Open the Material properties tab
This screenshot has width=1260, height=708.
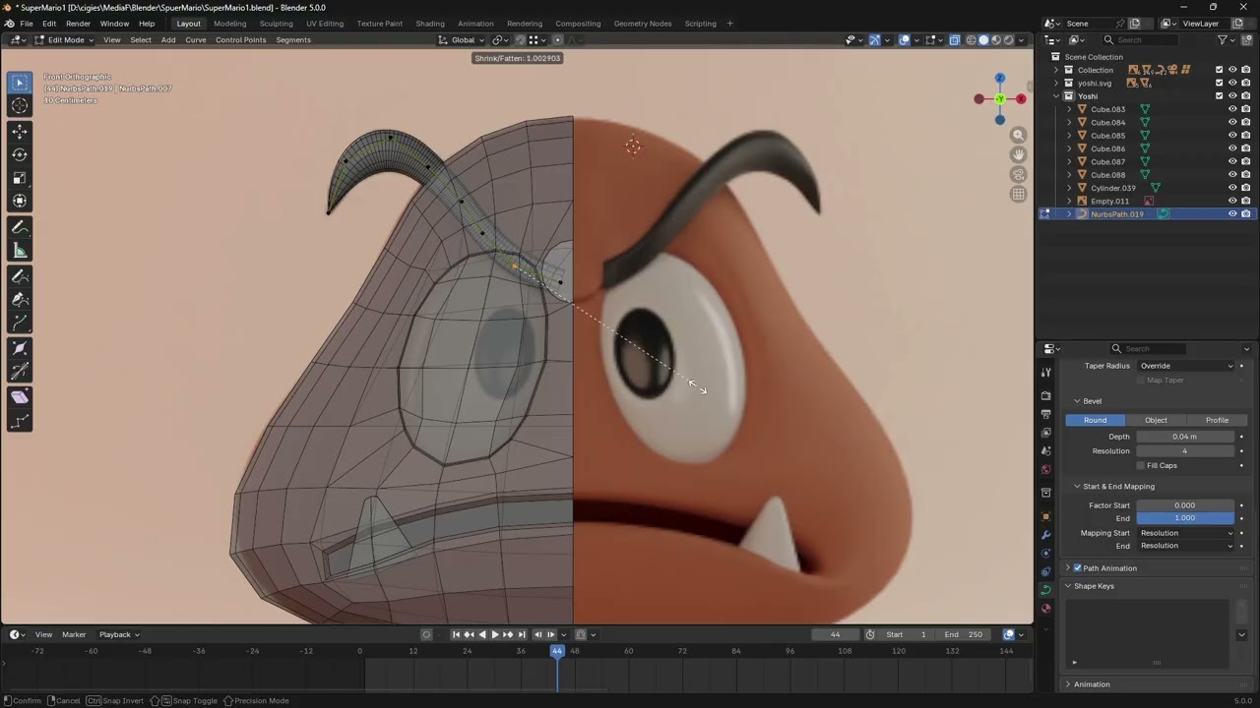pos(1045,608)
